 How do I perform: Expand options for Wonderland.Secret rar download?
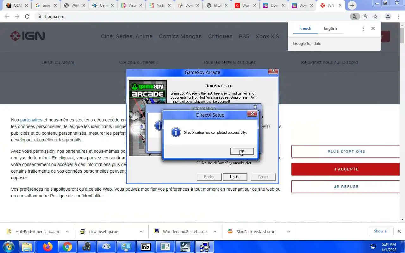click(x=215, y=231)
